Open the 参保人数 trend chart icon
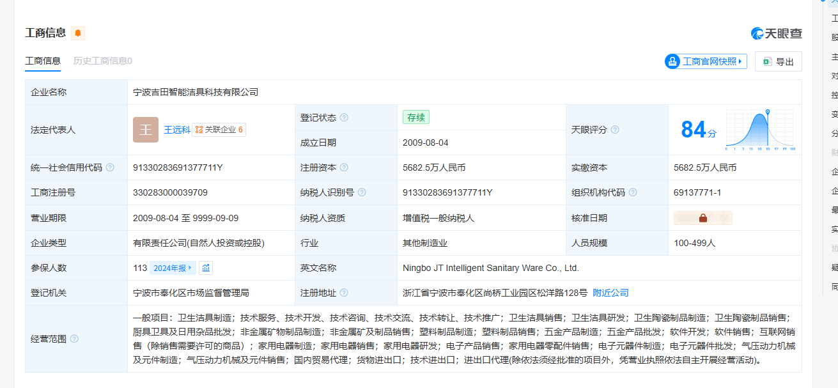Screen dimensions: 838x388 coord(206,268)
